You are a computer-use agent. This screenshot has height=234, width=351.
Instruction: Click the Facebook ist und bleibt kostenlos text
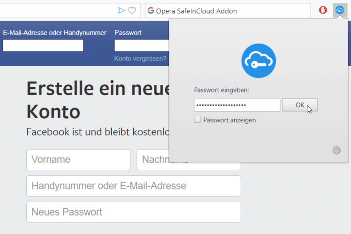[x=98, y=132]
